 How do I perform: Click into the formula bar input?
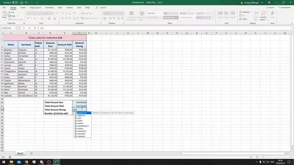[x=165, y=28]
